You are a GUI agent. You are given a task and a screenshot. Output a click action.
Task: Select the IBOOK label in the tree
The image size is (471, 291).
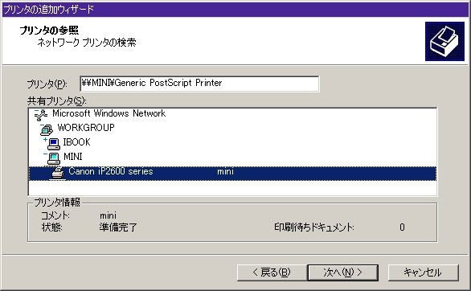(x=76, y=142)
